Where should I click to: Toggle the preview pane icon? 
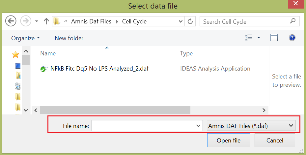(274, 38)
